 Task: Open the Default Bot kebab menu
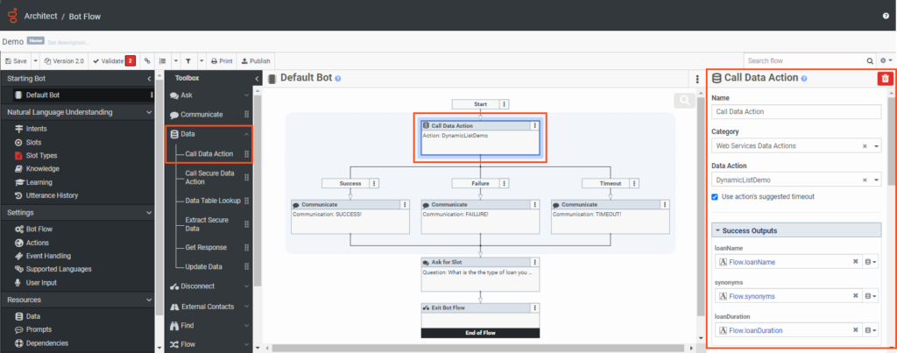(697, 80)
